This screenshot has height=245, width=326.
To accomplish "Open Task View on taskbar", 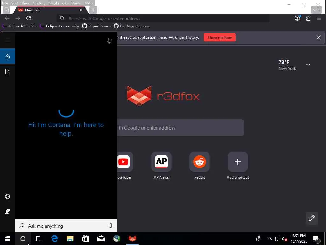I will point(38,239).
